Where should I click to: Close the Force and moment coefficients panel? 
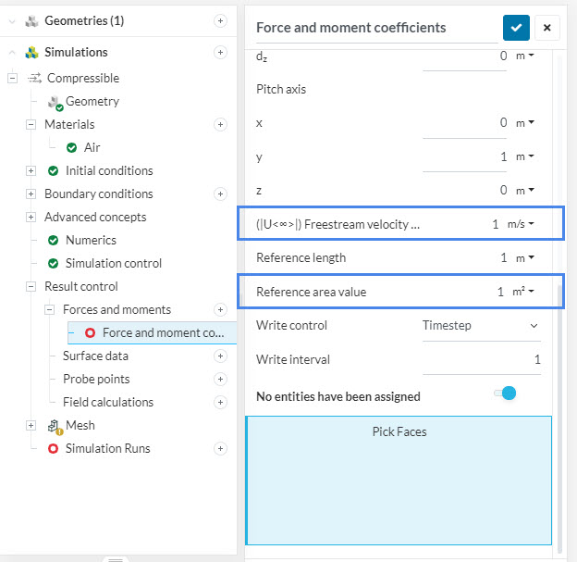point(546,28)
